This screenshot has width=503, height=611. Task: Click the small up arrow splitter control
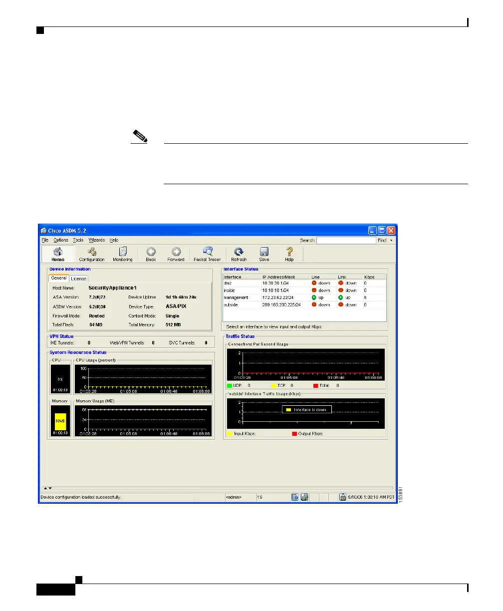pyautogui.click(x=45, y=488)
